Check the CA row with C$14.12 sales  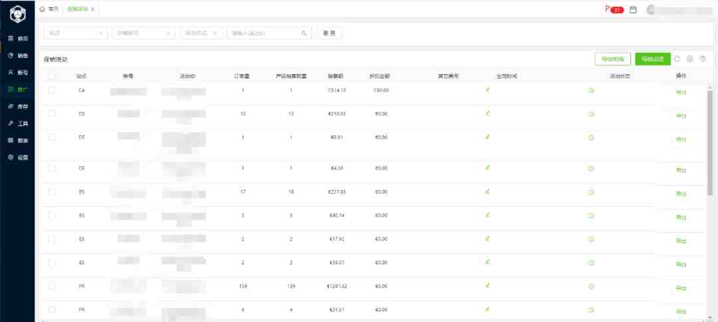(x=51, y=90)
